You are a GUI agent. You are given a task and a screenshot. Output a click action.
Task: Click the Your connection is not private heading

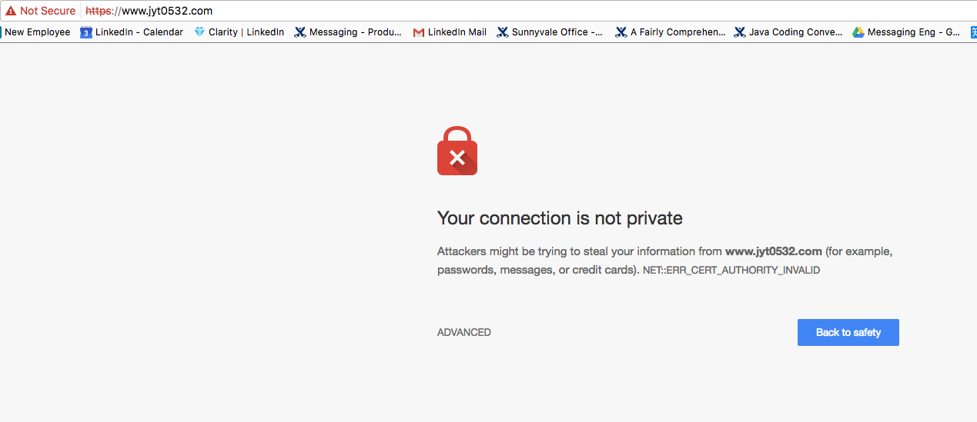560,218
